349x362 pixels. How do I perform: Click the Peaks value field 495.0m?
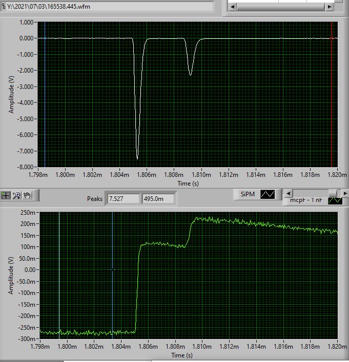click(x=158, y=199)
